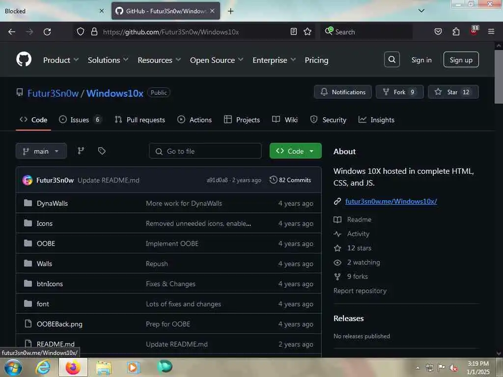This screenshot has width=503, height=377.
Task: View tags using the tag icon
Action: pyautogui.click(x=102, y=151)
